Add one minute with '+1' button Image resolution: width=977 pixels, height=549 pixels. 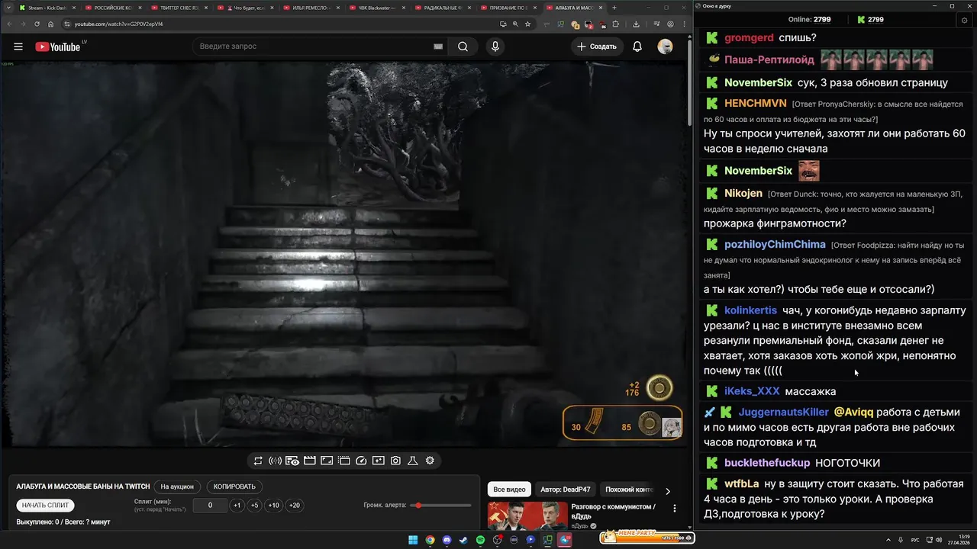(237, 506)
